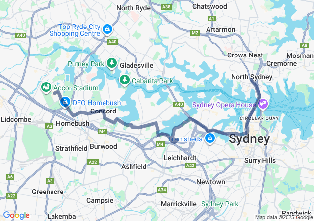
Task: Select the DFO Homebush shopping pin
Action: [x=65, y=102]
